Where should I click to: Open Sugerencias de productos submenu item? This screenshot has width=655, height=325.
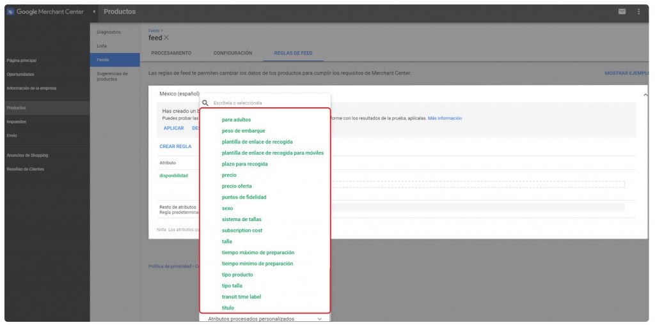(x=113, y=77)
